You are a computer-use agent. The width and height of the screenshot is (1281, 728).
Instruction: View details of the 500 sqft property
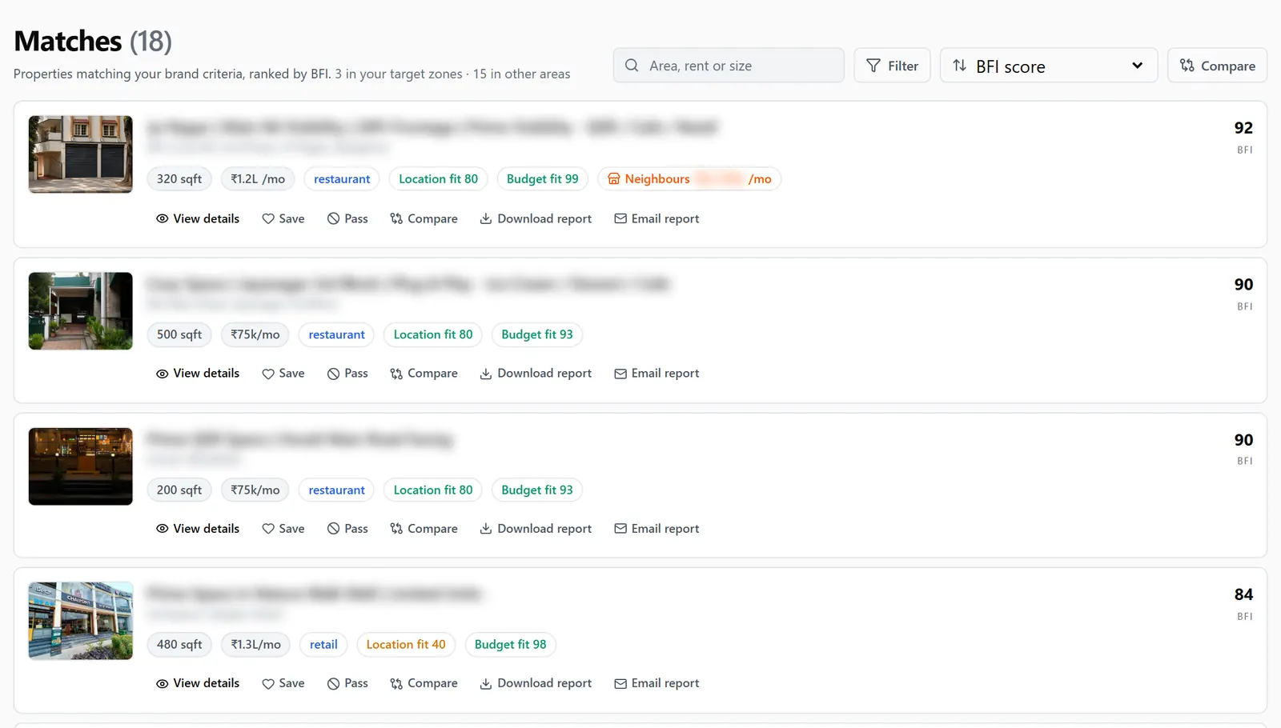pyautogui.click(x=198, y=374)
